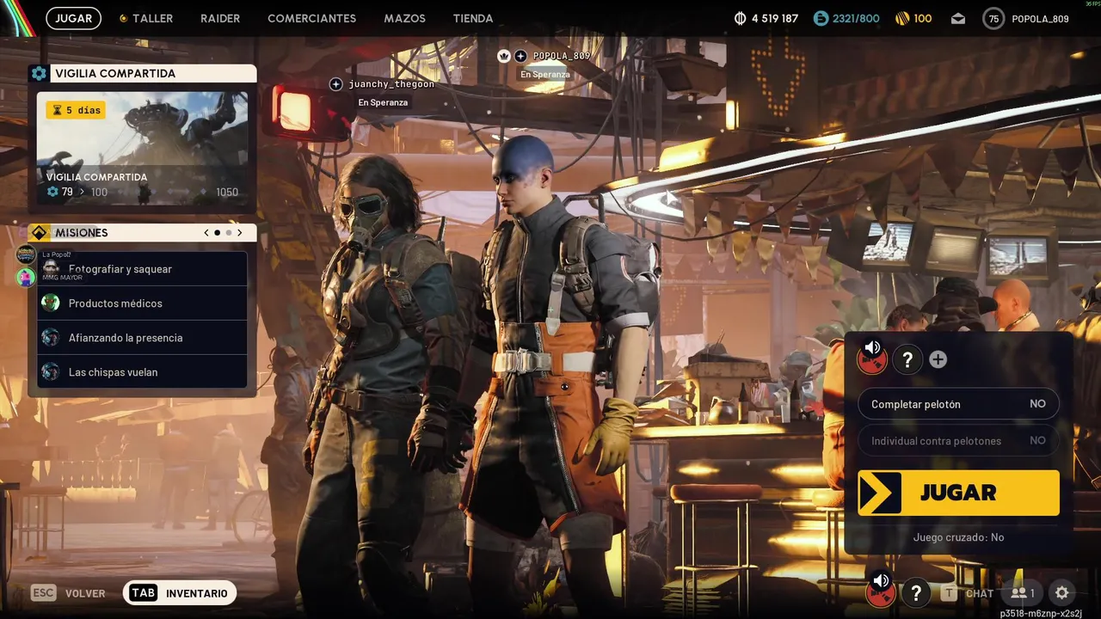Open TAB INVENTARIO button
The image size is (1101, 619).
180,593
